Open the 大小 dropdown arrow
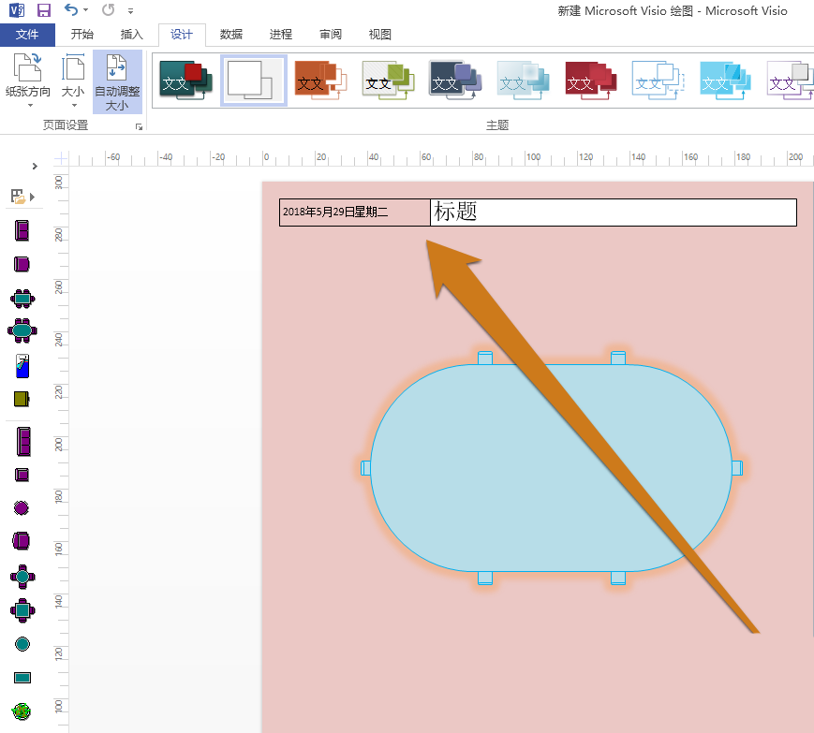The width and height of the screenshot is (814, 733). pyautogui.click(x=74, y=104)
